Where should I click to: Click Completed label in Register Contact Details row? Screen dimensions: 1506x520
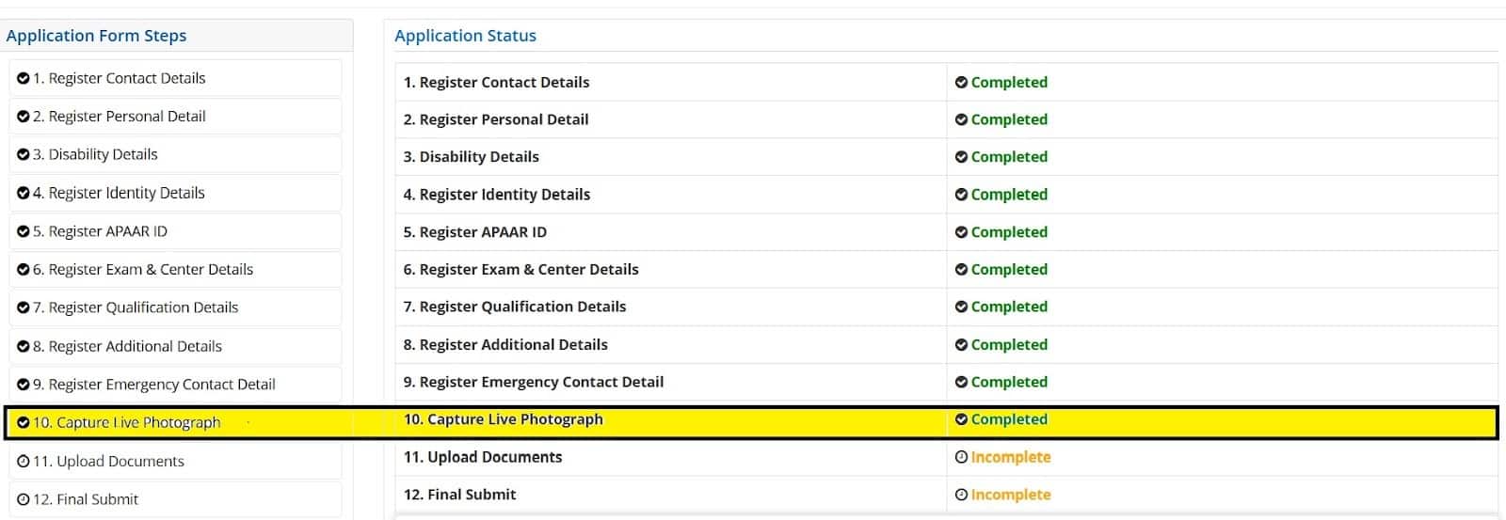point(1009,83)
